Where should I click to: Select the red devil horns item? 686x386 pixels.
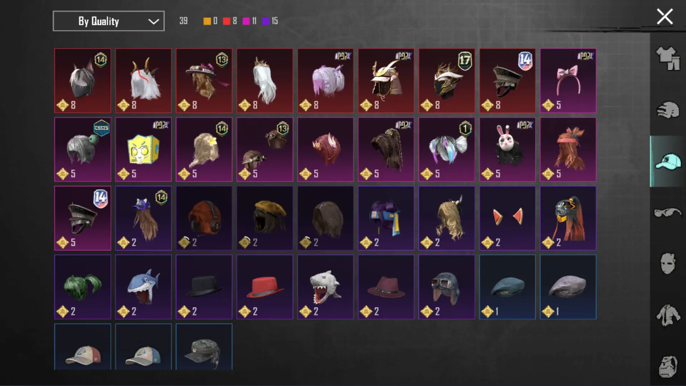[x=507, y=218]
